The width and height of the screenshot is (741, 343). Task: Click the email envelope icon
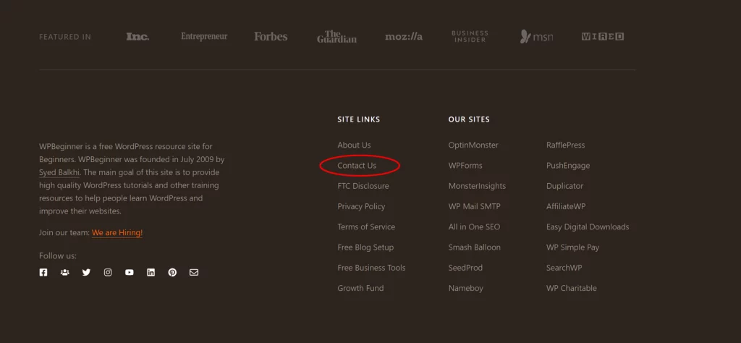click(x=194, y=273)
